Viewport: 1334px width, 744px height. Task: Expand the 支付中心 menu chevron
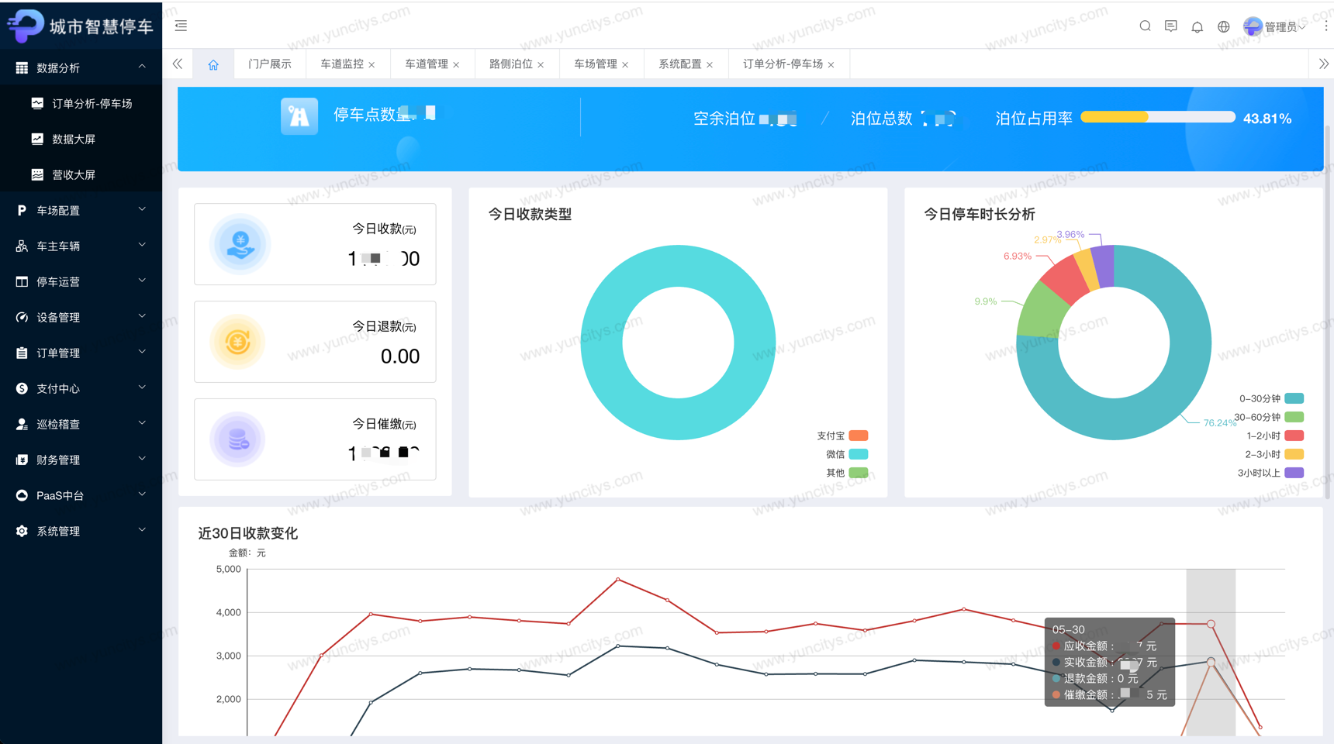coord(142,388)
